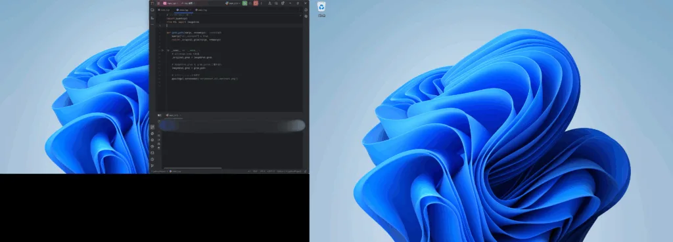
Task: Switch to the first editor file tab
Action: [x=164, y=10]
